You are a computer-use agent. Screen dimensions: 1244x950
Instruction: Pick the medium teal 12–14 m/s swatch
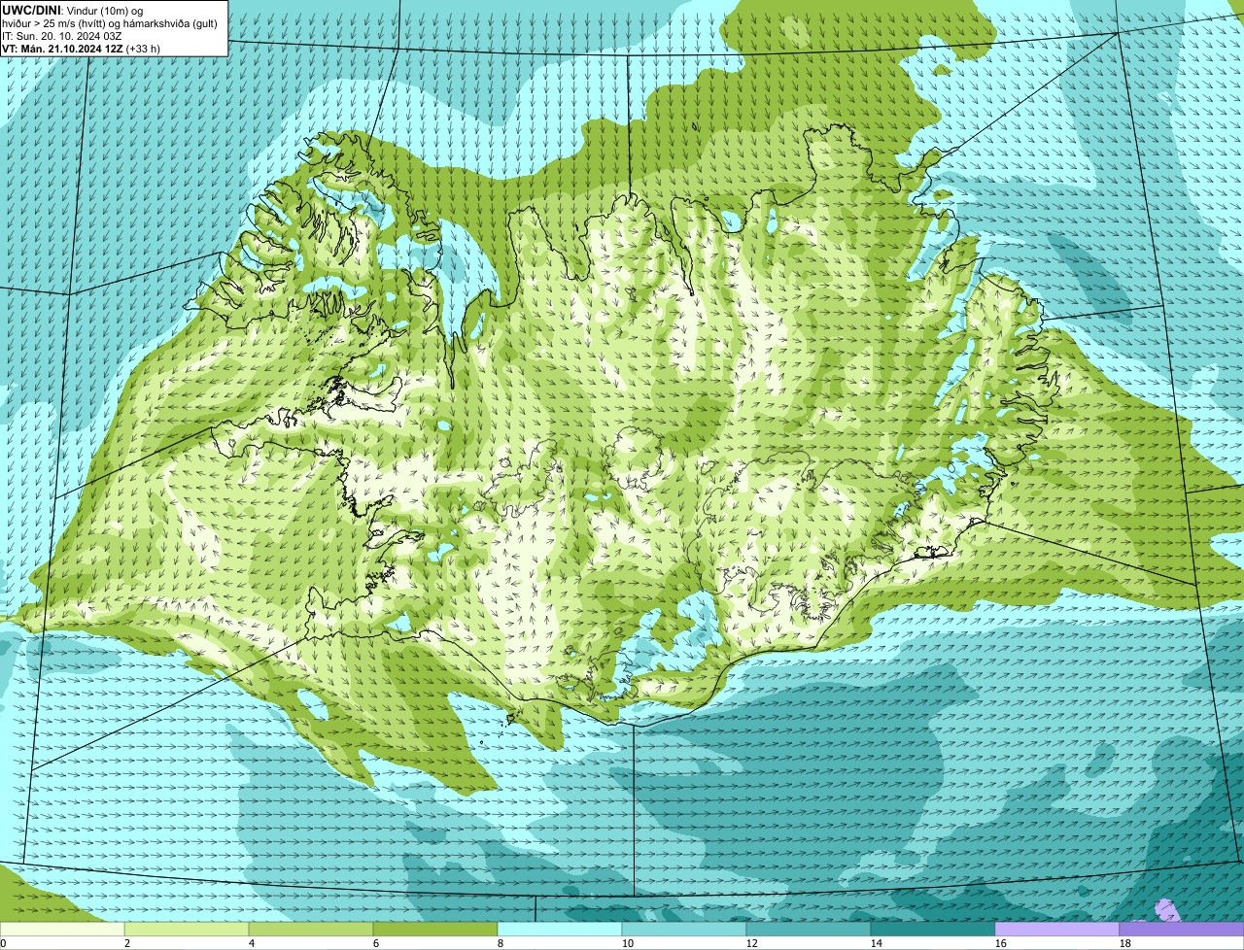coord(809,929)
